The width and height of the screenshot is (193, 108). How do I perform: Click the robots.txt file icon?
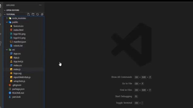[11, 46]
